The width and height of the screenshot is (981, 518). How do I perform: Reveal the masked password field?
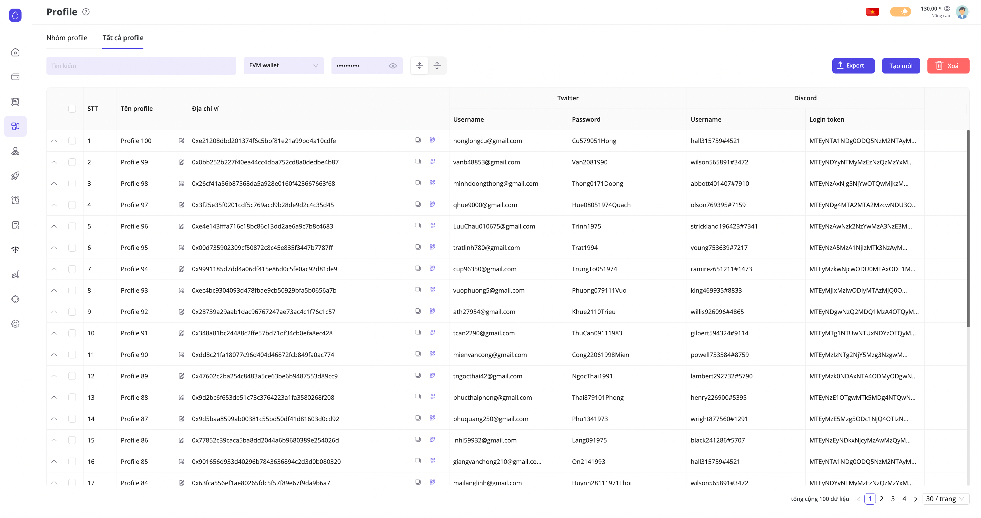pos(393,66)
